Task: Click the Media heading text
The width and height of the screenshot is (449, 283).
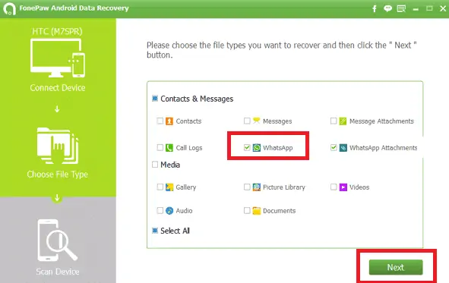Action: coord(170,165)
